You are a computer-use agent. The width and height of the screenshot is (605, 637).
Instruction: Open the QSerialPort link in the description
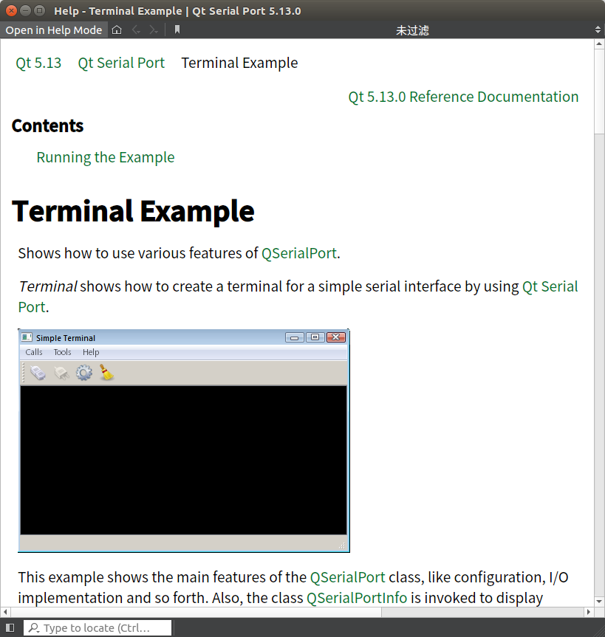[299, 253]
